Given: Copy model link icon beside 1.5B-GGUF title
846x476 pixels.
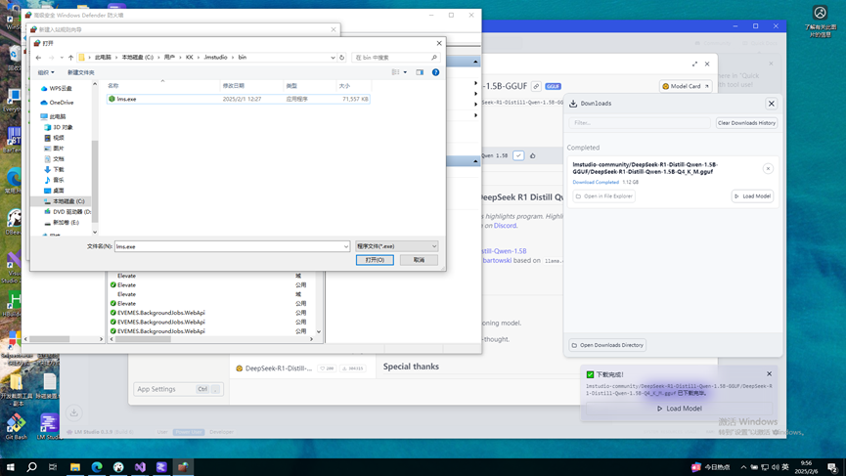Looking at the screenshot, I should click(536, 86).
